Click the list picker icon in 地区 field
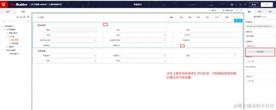The image size is (276, 110). tap(165, 35)
